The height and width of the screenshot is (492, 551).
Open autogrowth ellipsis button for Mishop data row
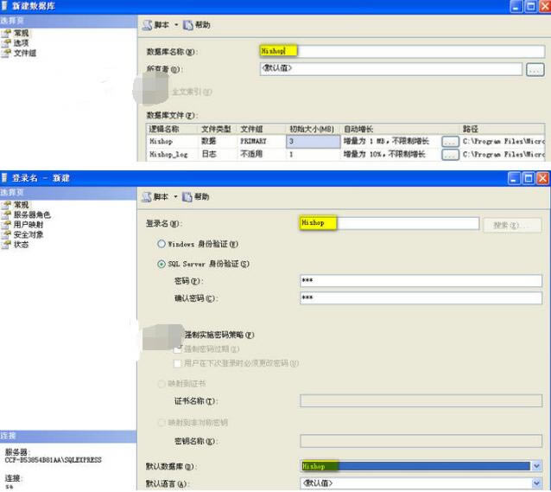tap(450, 142)
